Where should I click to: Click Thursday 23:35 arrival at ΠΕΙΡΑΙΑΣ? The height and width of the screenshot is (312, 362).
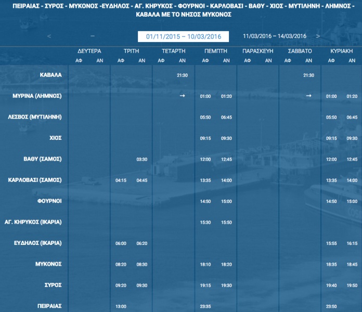click(x=205, y=306)
